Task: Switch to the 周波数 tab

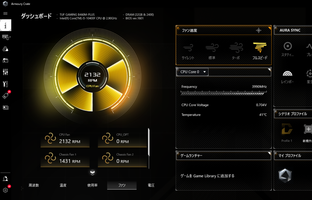Action: 34,185
